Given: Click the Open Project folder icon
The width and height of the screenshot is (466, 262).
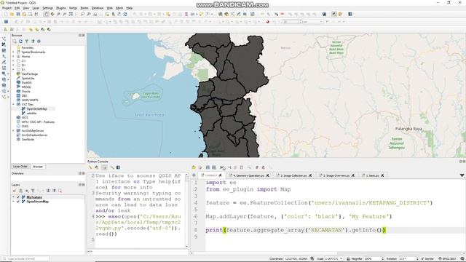Looking at the screenshot, I should pos(12,15).
